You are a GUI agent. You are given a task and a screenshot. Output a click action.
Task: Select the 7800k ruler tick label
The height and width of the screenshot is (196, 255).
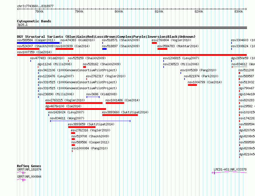[x=39, y=11]
